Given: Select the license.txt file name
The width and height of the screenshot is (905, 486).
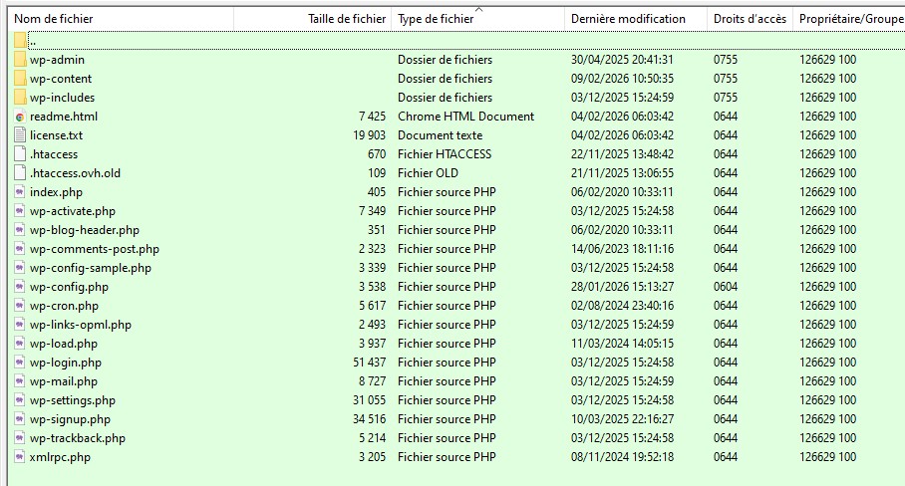Looking at the screenshot, I should click(x=56, y=135).
